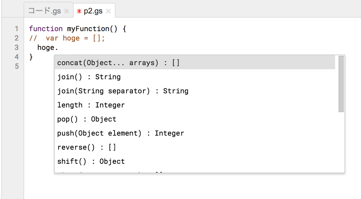This screenshot has width=361, height=199.
Task: Select push(Object element) suggestion
Action: click(195, 133)
